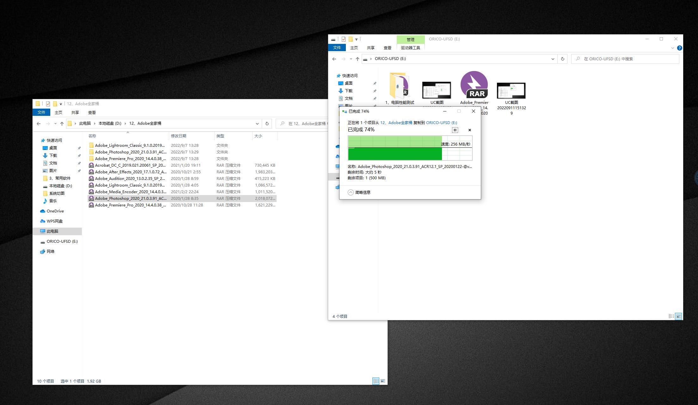
Task: Open the 查看 tab in Adobe全家桶 window
Action: tap(92, 112)
